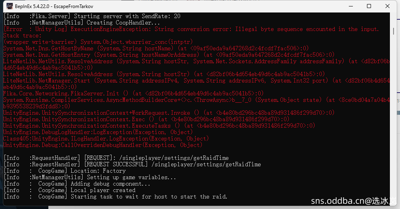Viewport: 400px width, 209px height.
Task: Click the UnityEngine.Debug:CallOverridenDebugHandler line
Action: click(103, 145)
